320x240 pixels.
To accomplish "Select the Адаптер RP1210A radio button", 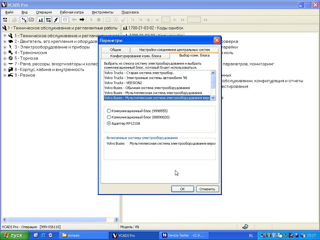I will 109,123.
